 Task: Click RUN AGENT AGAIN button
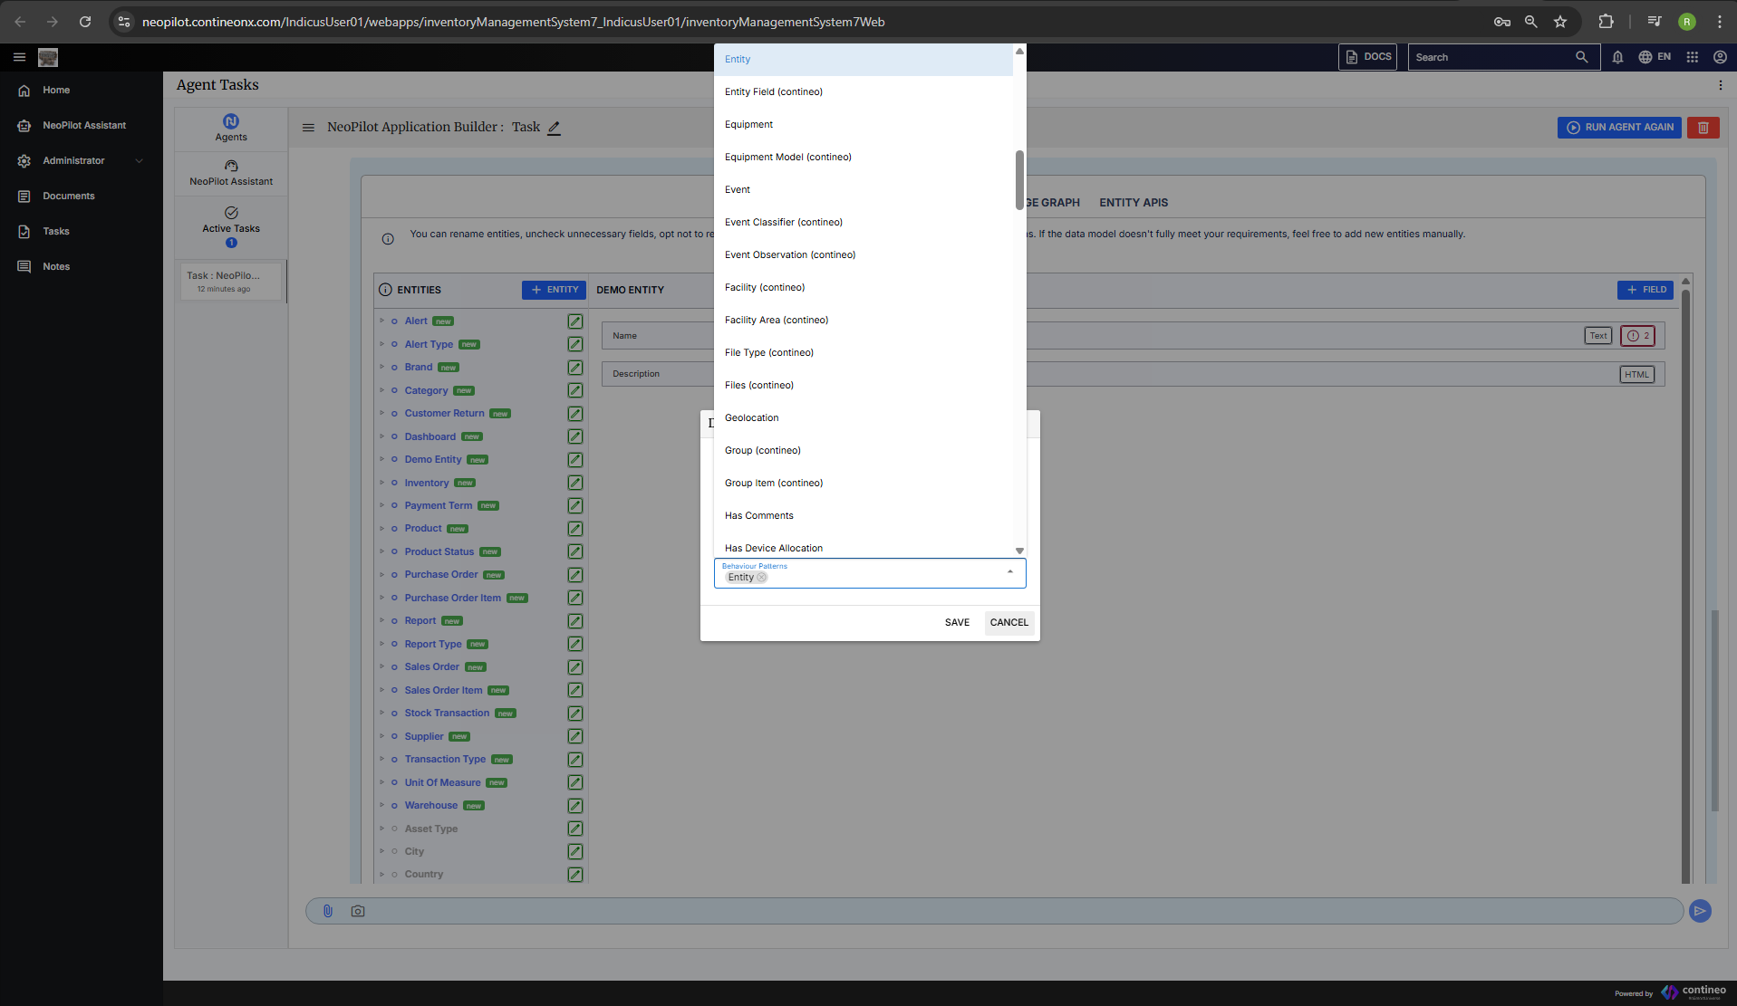1619,128
